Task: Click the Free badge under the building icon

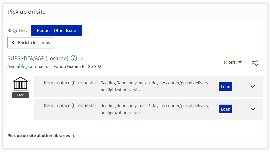Action: [21, 95]
